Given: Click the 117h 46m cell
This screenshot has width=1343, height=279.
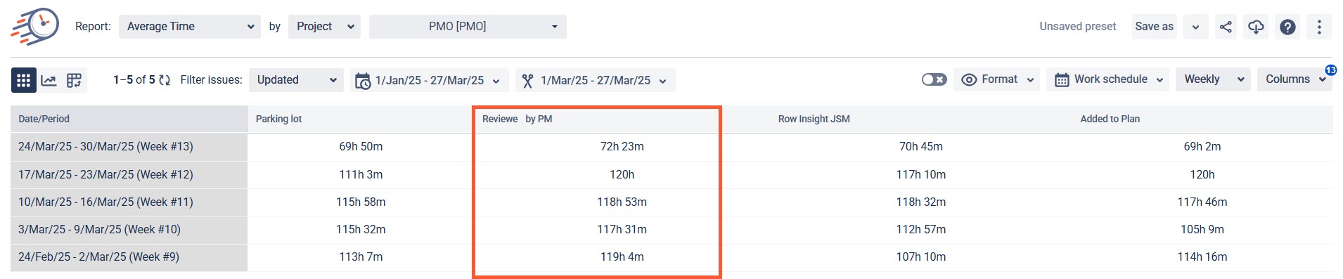Looking at the screenshot, I should click(1202, 202).
